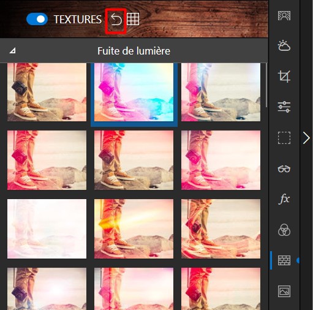Select the highlighted cyan-magenta light leak thumbnail
This screenshot has height=310, width=313.
tap(134, 92)
